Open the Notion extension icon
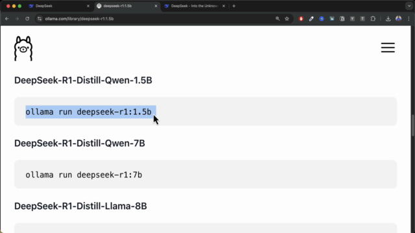The height and width of the screenshot is (233, 415). pos(342,19)
